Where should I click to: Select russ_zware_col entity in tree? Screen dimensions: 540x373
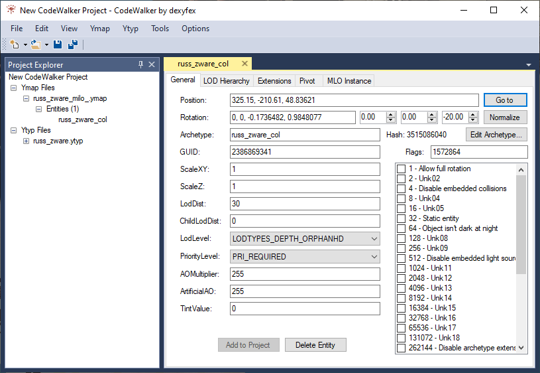pyautogui.click(x=83, y=119)
